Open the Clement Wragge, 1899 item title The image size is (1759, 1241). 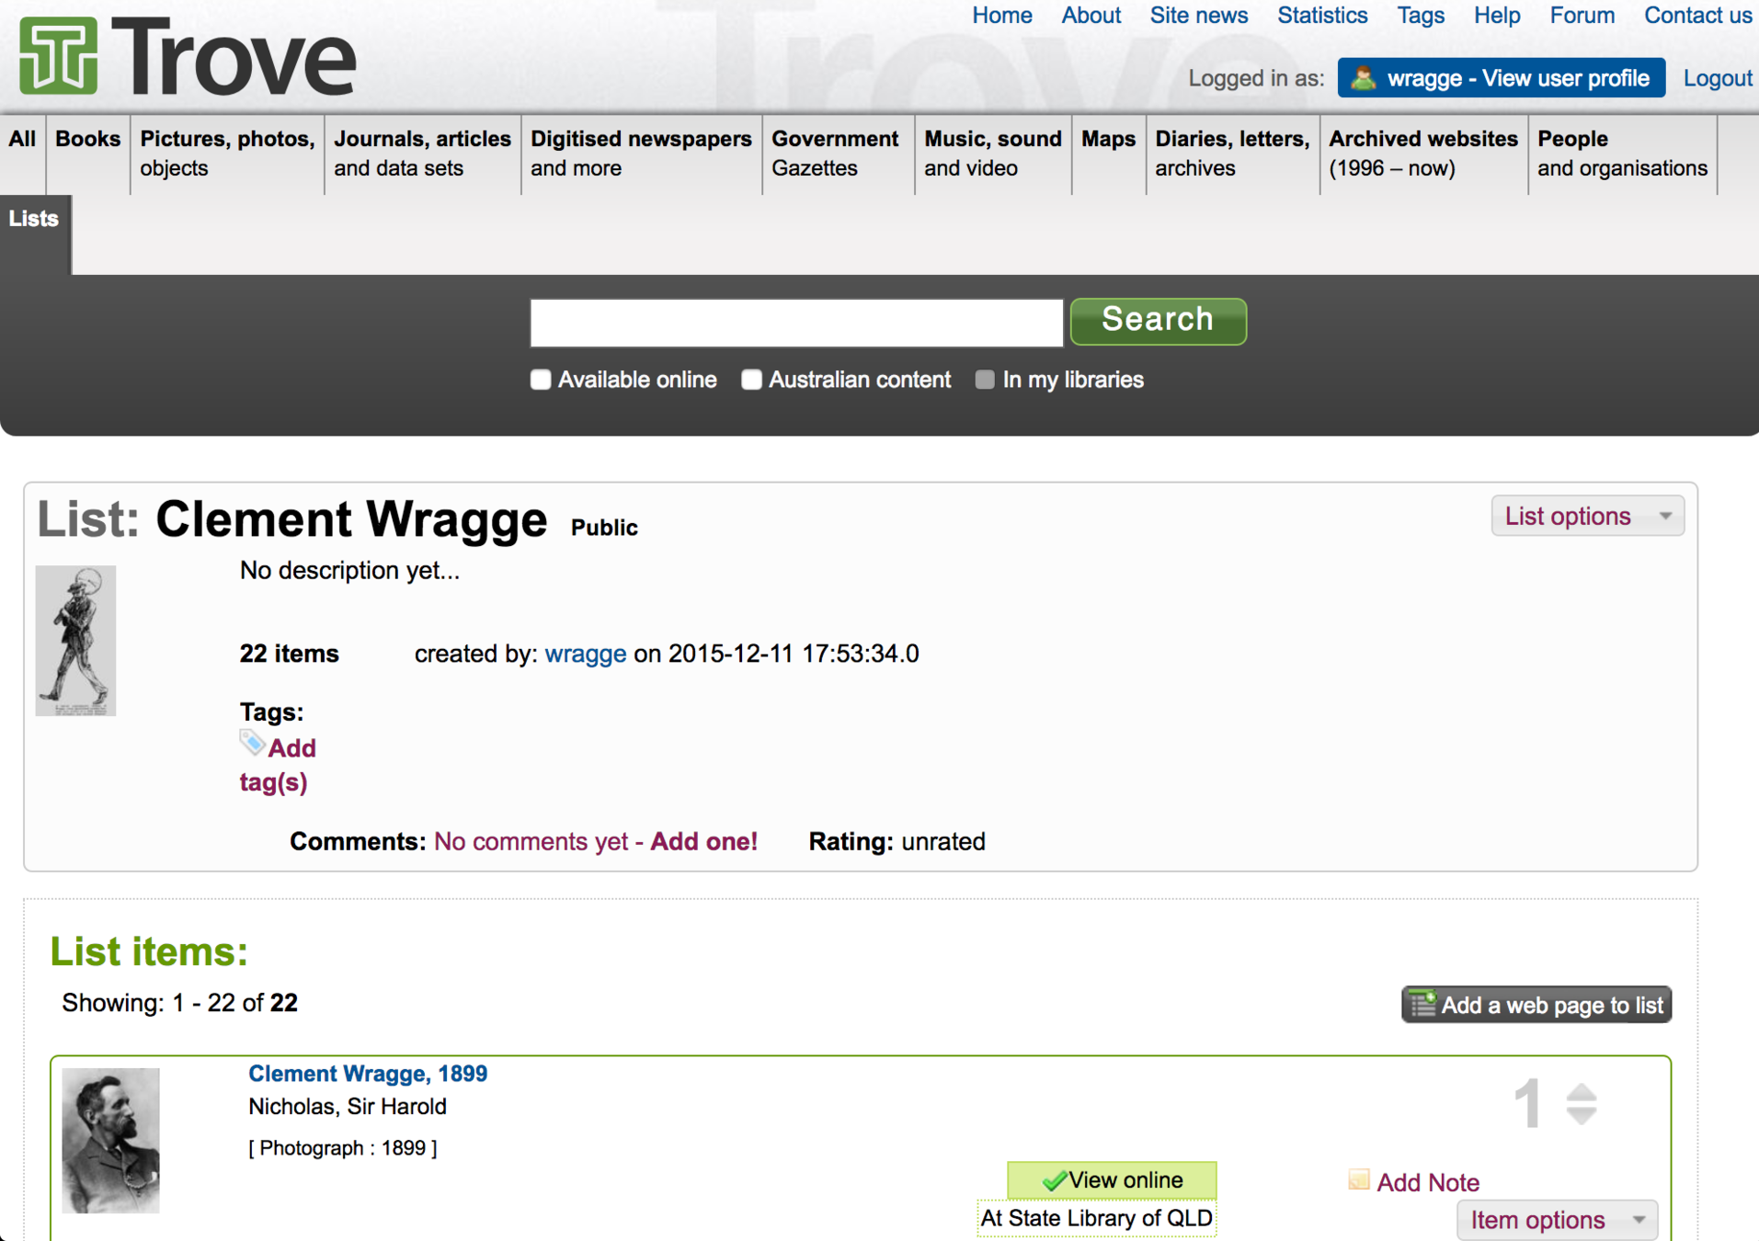point(368,1074)
